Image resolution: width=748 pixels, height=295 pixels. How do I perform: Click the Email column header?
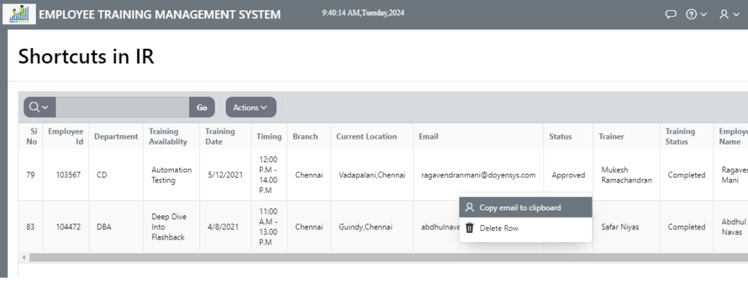pyautogui.click(x=428, y=137)
